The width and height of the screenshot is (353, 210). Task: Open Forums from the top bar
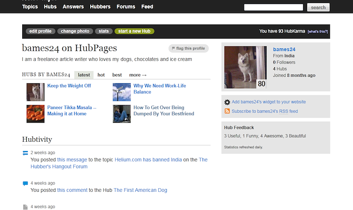coord(126,7)
